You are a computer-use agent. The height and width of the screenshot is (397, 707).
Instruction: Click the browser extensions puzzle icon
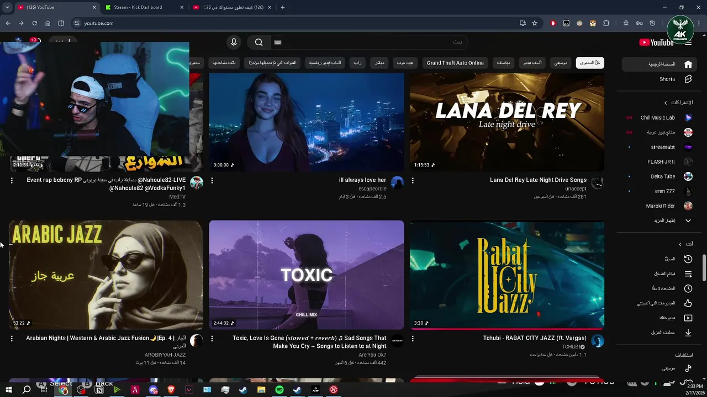tap(606, 23)
